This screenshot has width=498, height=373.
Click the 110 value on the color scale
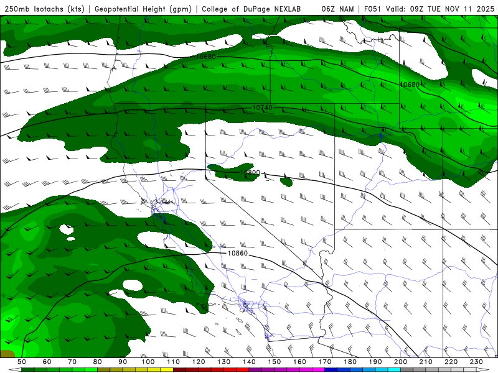click(174, 362)
